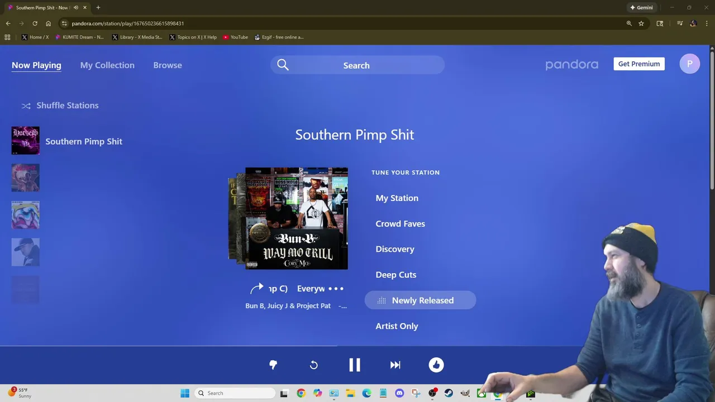Click the Southern Pimp Shit station heading
Viewport: 715px width, 402px height.
pos(355,135)
